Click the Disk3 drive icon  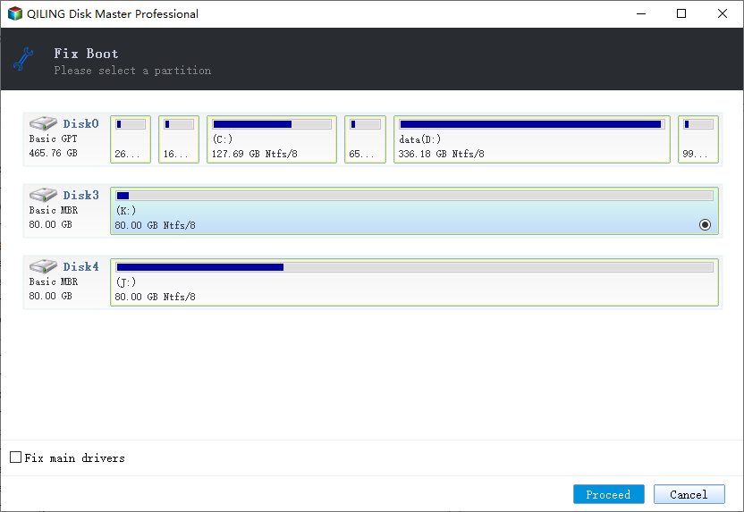point(43,195)
